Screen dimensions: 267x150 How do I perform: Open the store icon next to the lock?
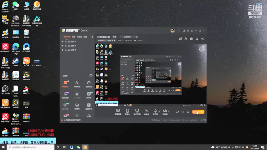(191, 39)
